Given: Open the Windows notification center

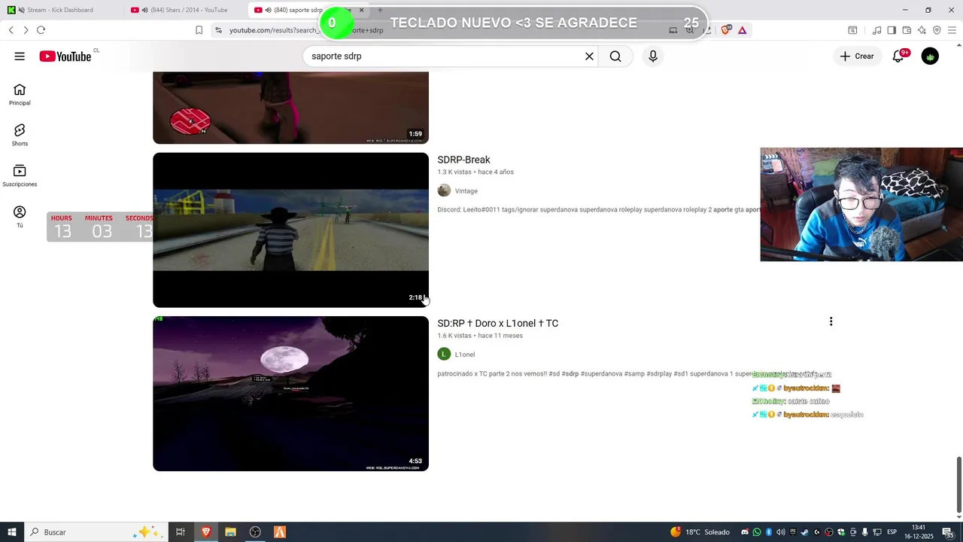Looking at the screenshot, I should coord(948,532).
